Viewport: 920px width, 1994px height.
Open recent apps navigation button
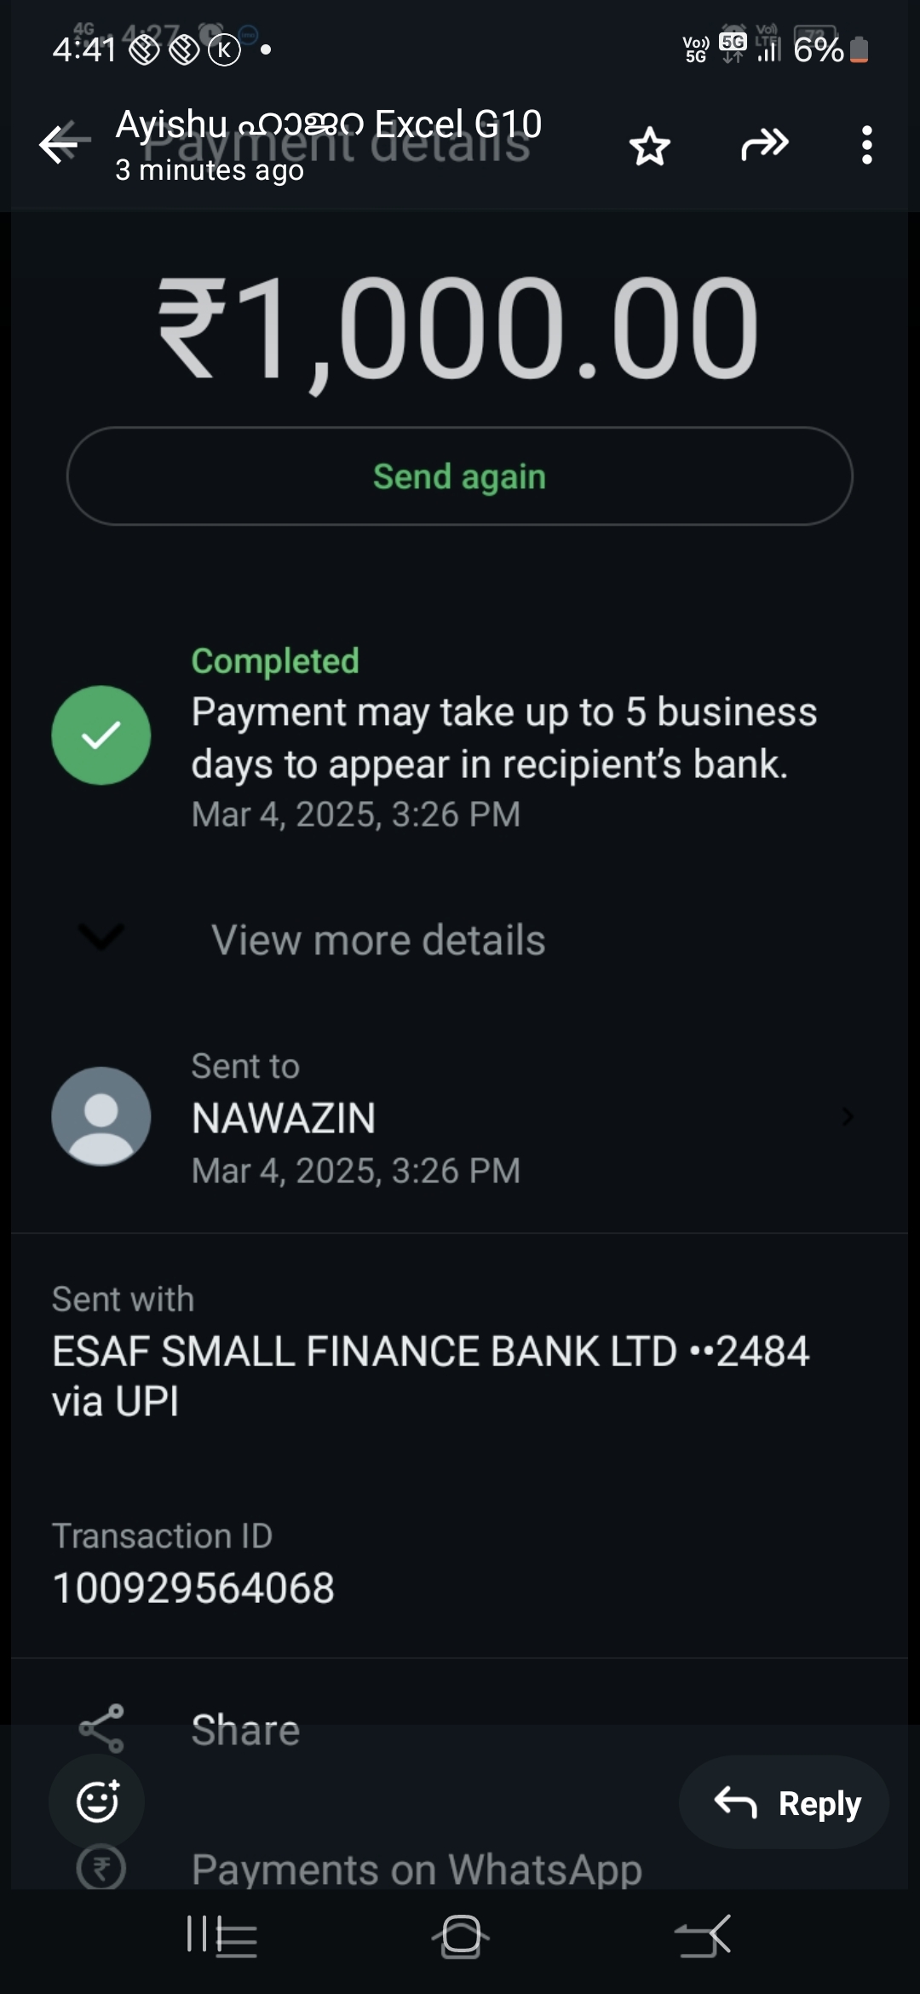[x=221, y=1936]
